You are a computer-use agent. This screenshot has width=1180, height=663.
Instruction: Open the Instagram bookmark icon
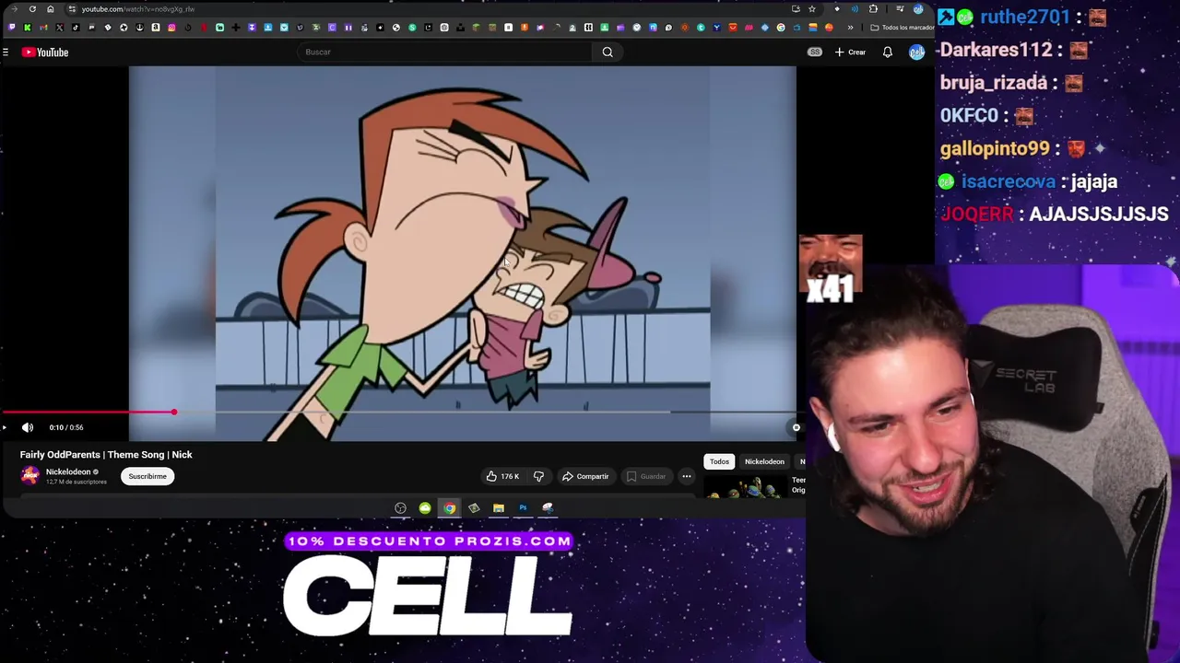(x=171, y=28)
